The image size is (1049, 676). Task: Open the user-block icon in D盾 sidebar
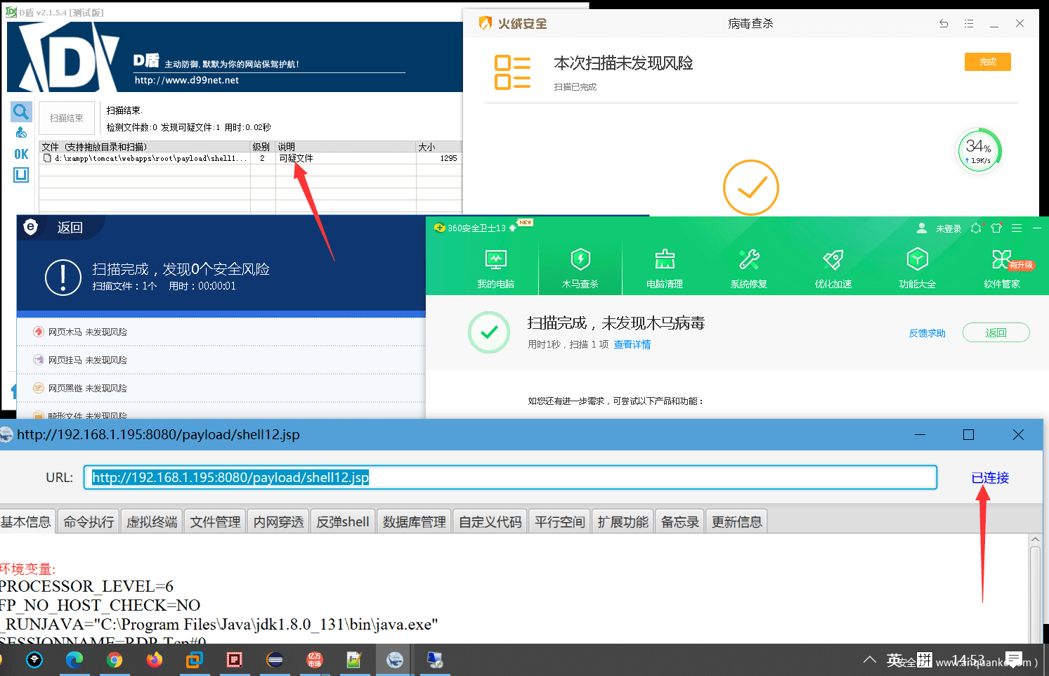[x=21, y=133]
